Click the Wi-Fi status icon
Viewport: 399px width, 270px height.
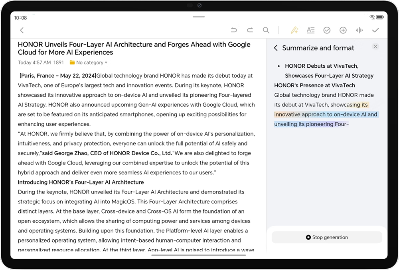click(372, 17)
